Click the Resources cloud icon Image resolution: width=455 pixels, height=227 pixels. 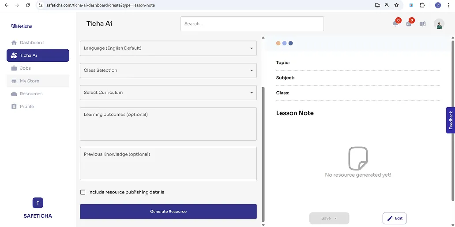pyautogui.click(x=14, y=93)
